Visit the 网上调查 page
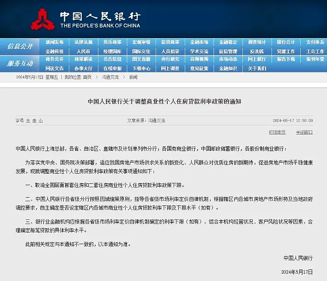 (x=170, y=69)
